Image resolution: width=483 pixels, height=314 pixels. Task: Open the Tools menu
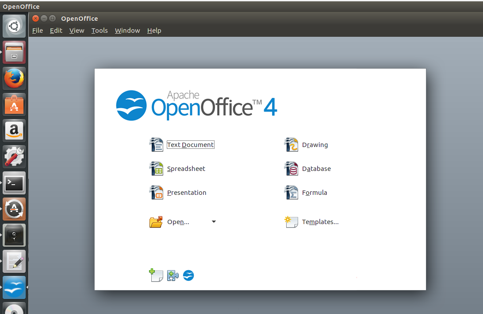(99, 31)
